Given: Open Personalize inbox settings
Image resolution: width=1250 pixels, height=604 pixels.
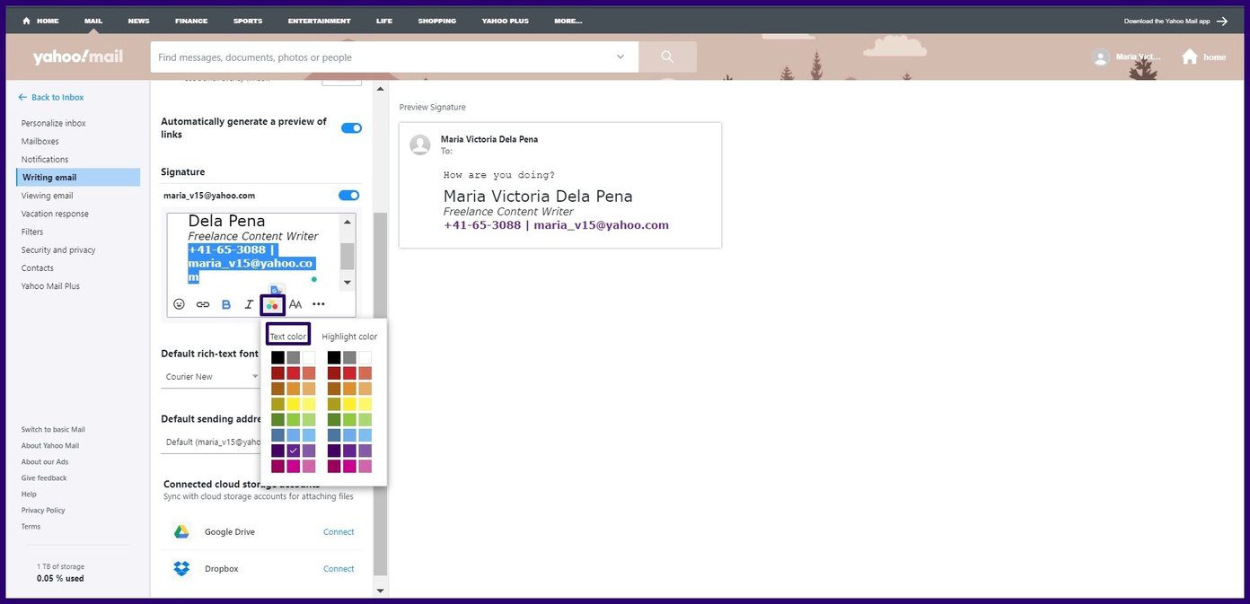Looking at the screenshot, I should point(54,123).
